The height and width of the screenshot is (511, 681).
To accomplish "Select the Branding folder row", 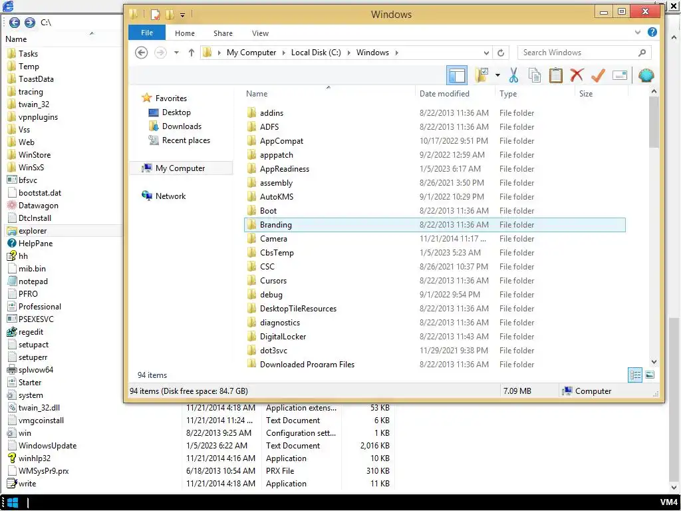I will click(x=435, y=225).
